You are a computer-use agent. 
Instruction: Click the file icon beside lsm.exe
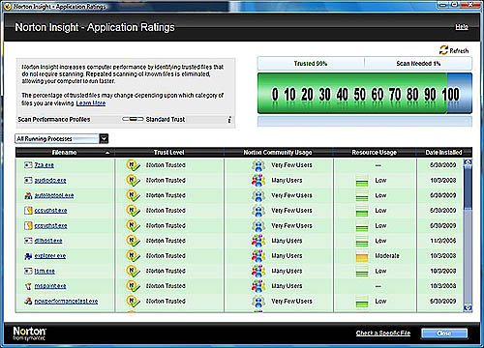28,271
